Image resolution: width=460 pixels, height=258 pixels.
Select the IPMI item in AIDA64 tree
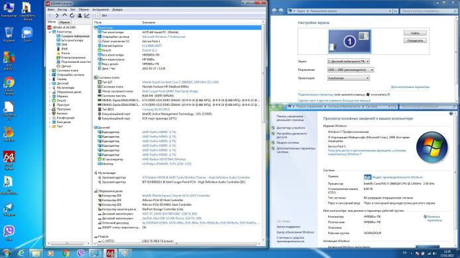[64, 49]
